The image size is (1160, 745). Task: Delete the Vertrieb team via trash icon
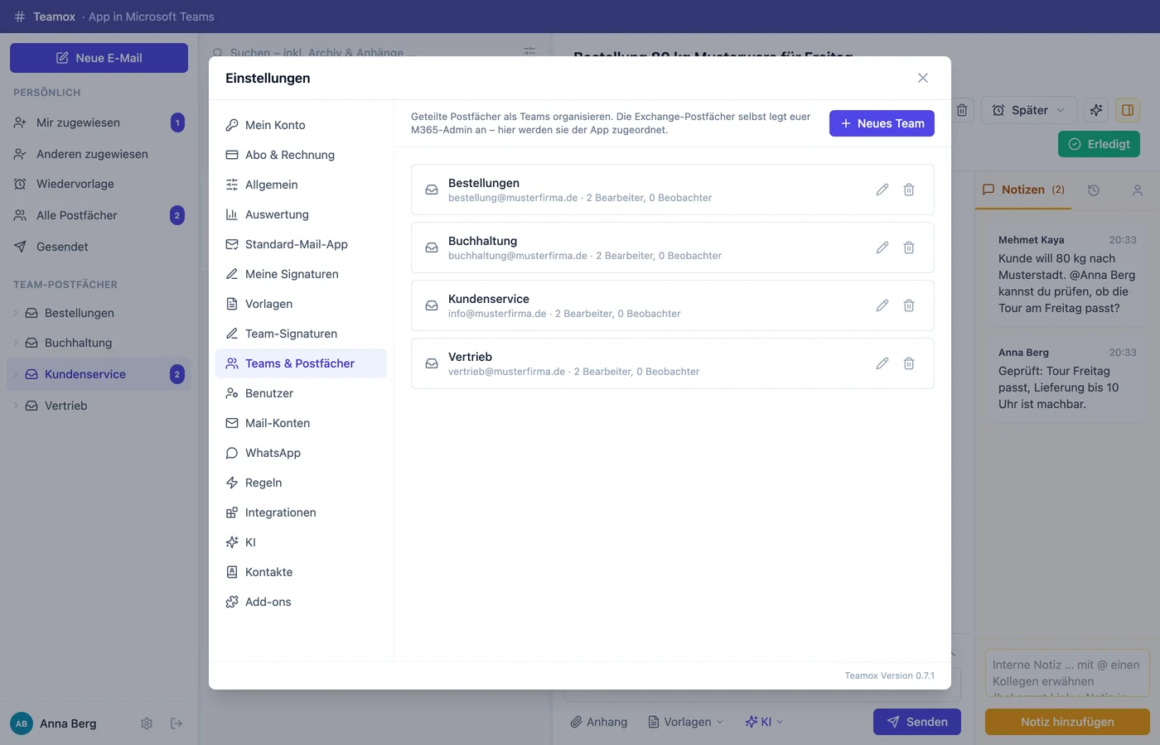909,363
